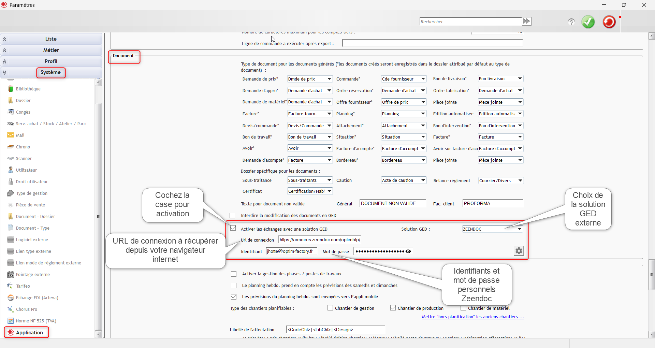This screenshot has height=348, width=655.
Task: Open the Dossier sidebar icon
Action: coord(11,100)
